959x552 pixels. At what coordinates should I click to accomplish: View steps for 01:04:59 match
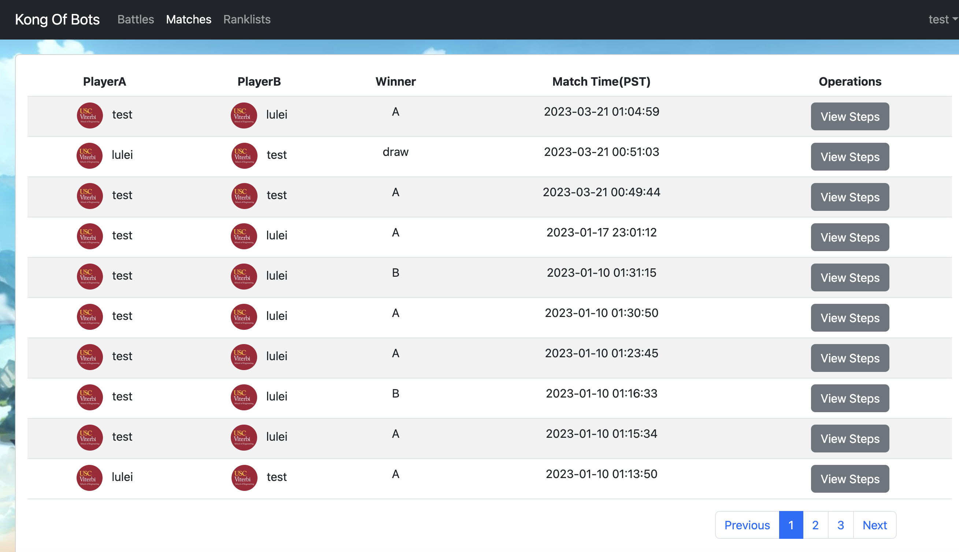pos(849,116)
